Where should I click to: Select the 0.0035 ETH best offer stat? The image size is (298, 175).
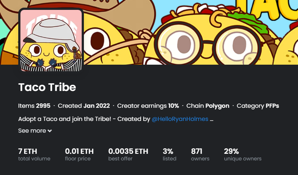(128, 155)
